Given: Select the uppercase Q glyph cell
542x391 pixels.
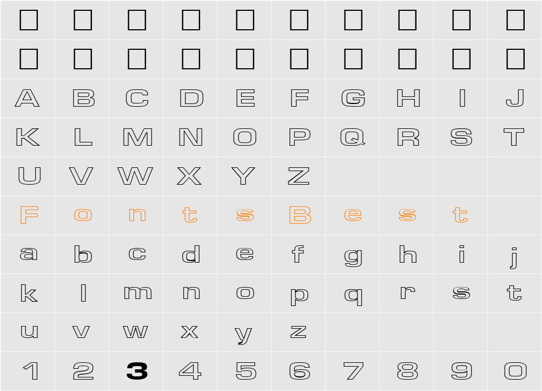Looking at the screenshot, I should [353, 137].
